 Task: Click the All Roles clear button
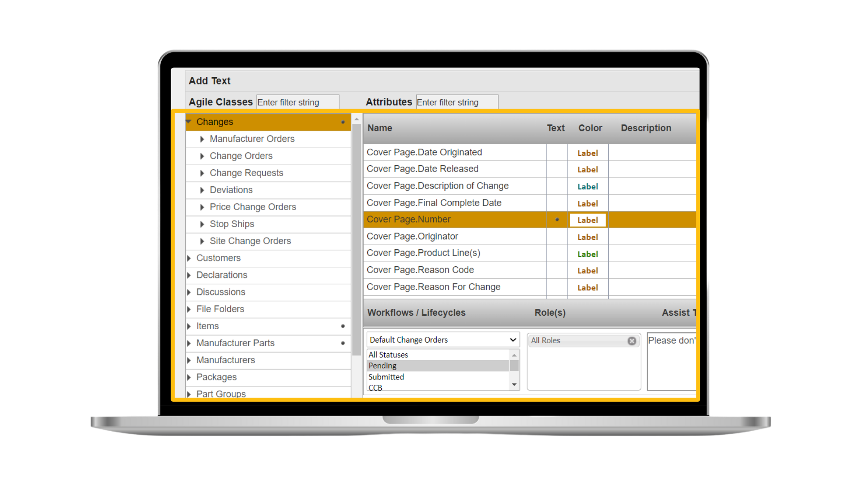632,339
